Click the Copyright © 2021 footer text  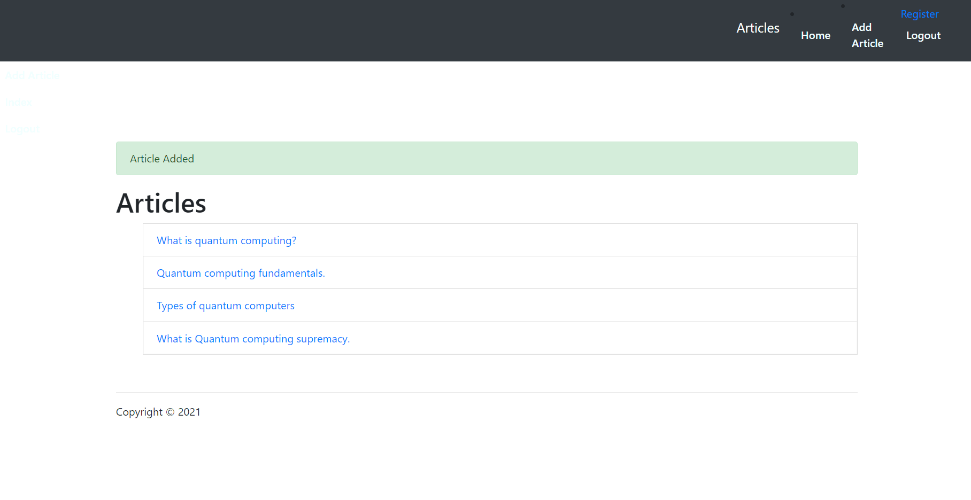(x=158, y=412)
